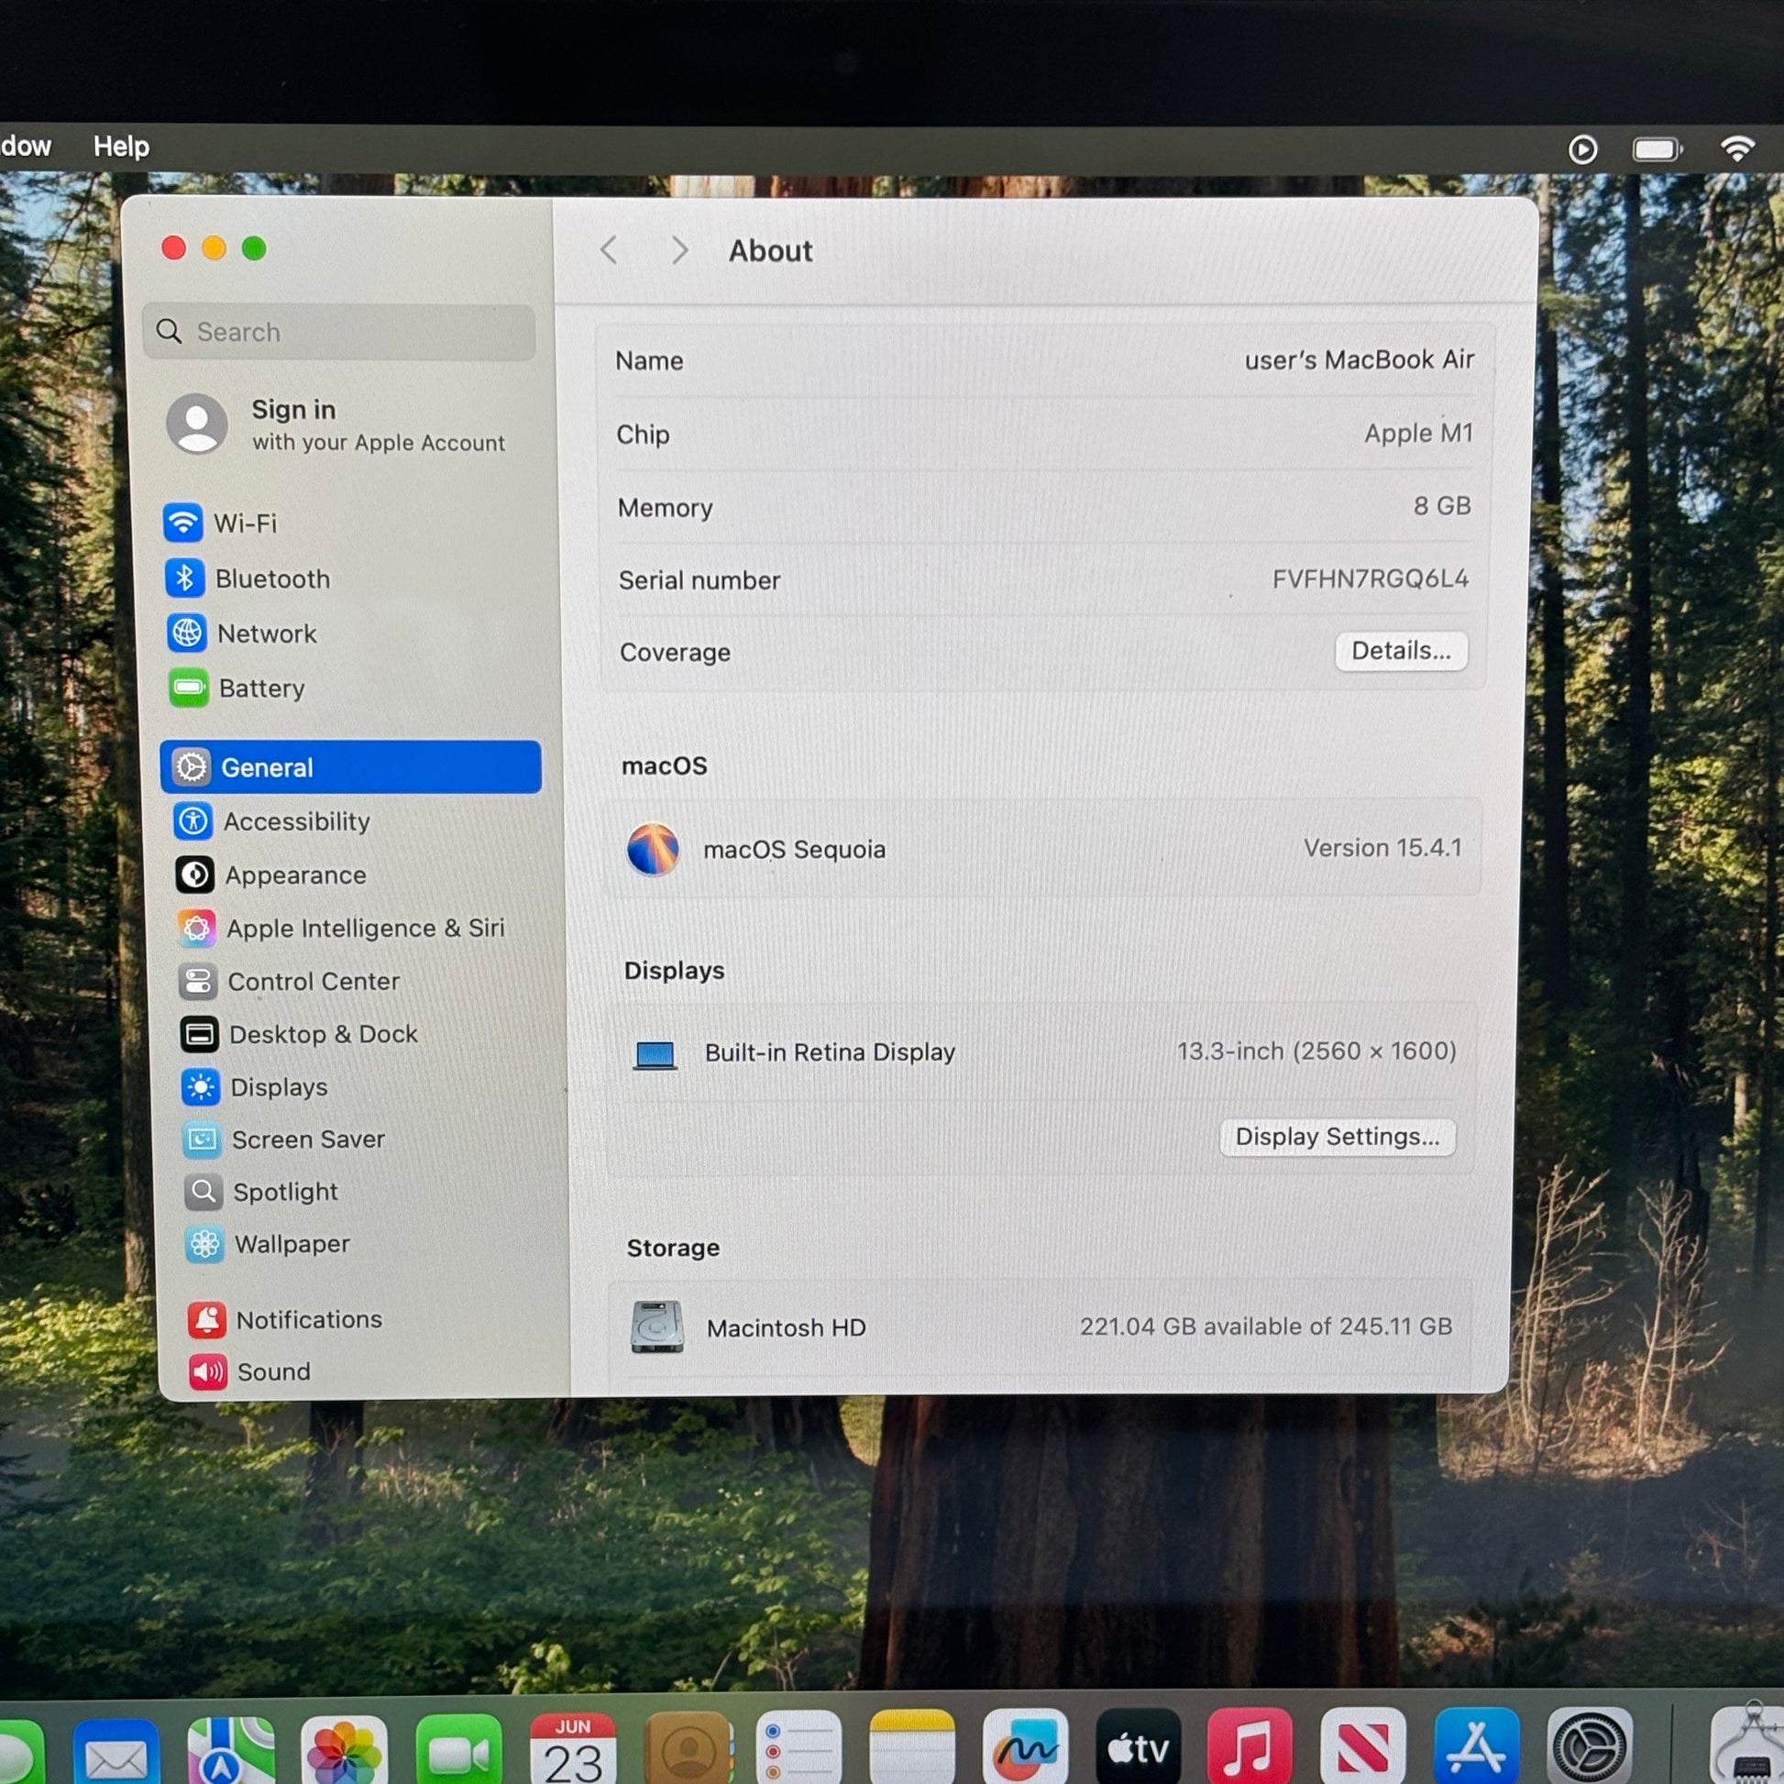Launch FaceTime from the Dock
Image resolution: width=1784 pixels, height=1784 pixels.
pos(458,1749)
